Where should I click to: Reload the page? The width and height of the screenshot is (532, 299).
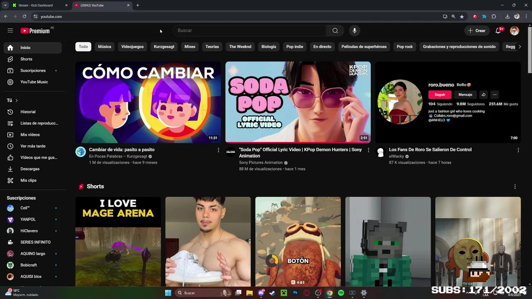[25, 17]
